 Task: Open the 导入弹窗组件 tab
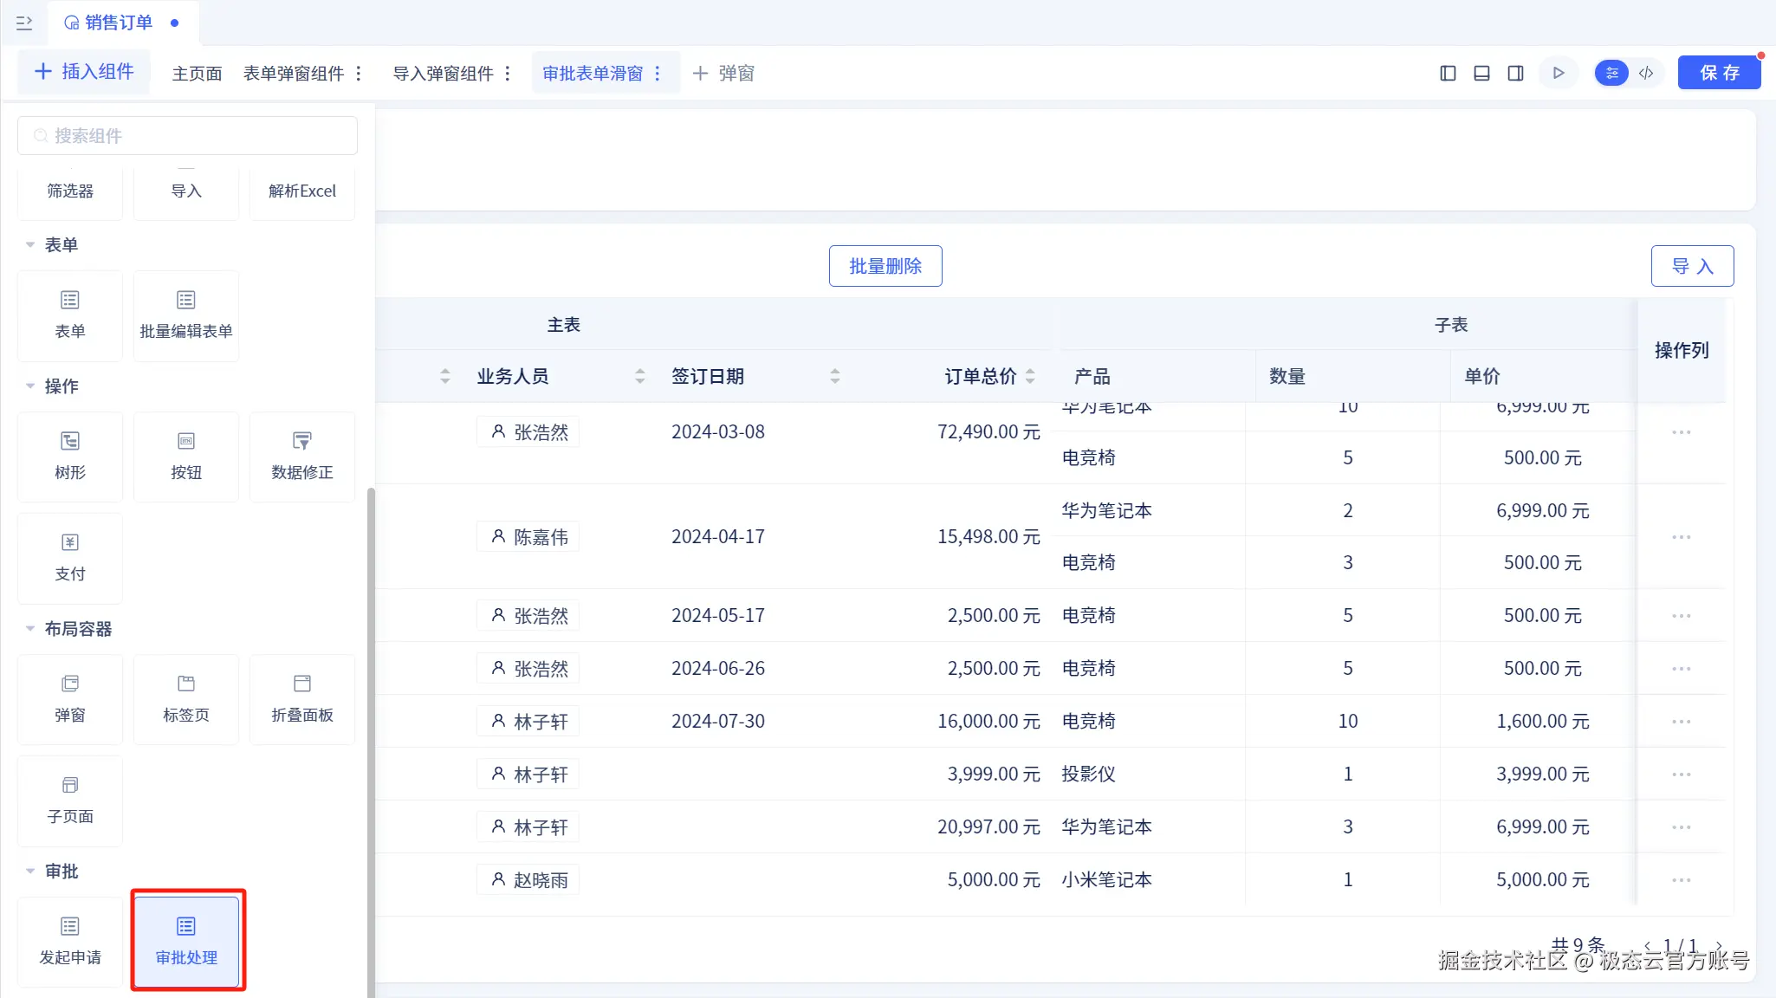pos(443,74)
